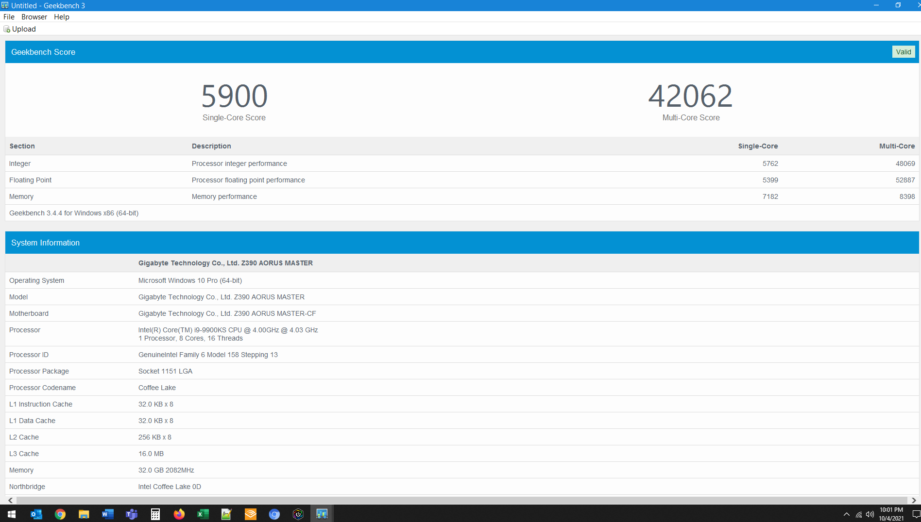Click Memory single-core value 7182
Viewport: 921px width, 522px height.
(x=770, y=196)
